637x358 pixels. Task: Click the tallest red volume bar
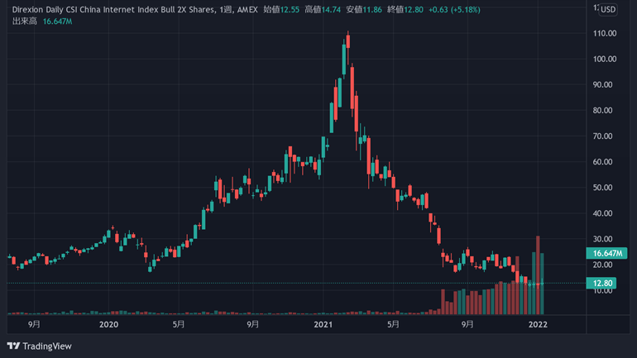[538, 275]
